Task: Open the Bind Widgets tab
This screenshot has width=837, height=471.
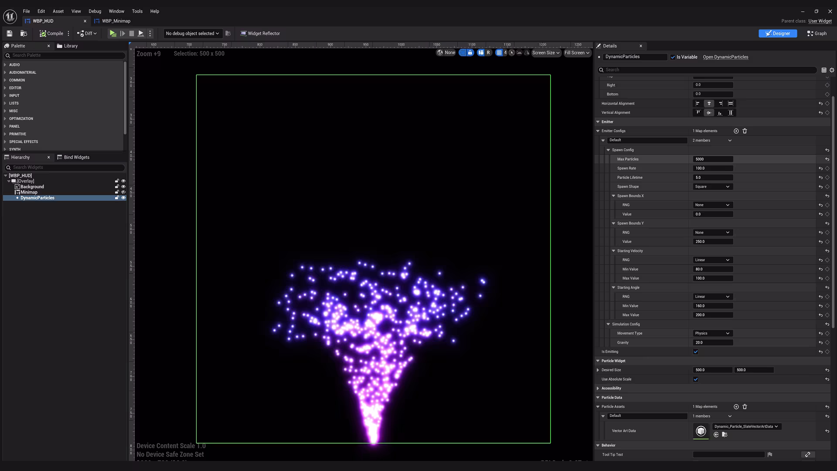Action: pos(73,157)
